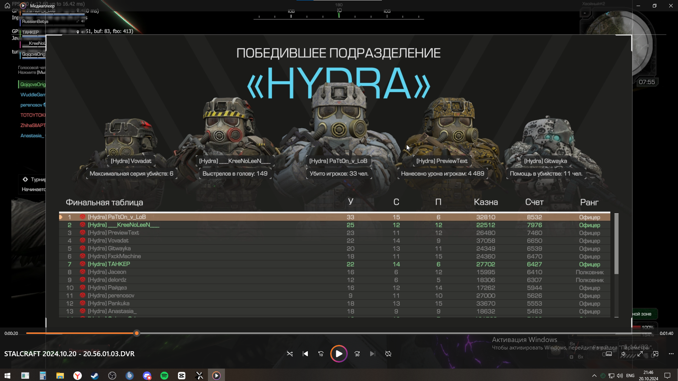
Task: Select the Pankuka table row
Action: pyautogui.click(x=335, y=303)
